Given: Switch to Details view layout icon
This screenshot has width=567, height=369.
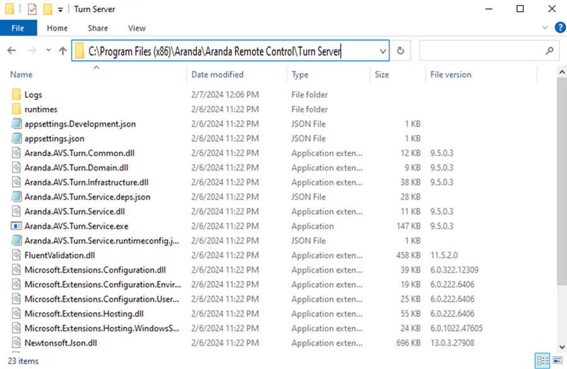Looking at the screenshot, I should [x=542, y=360].
